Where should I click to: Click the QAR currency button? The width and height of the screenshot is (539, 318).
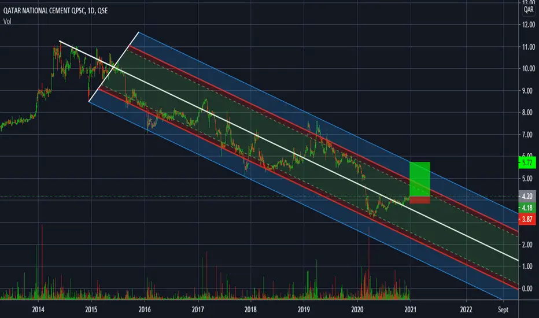coord(529,9)
